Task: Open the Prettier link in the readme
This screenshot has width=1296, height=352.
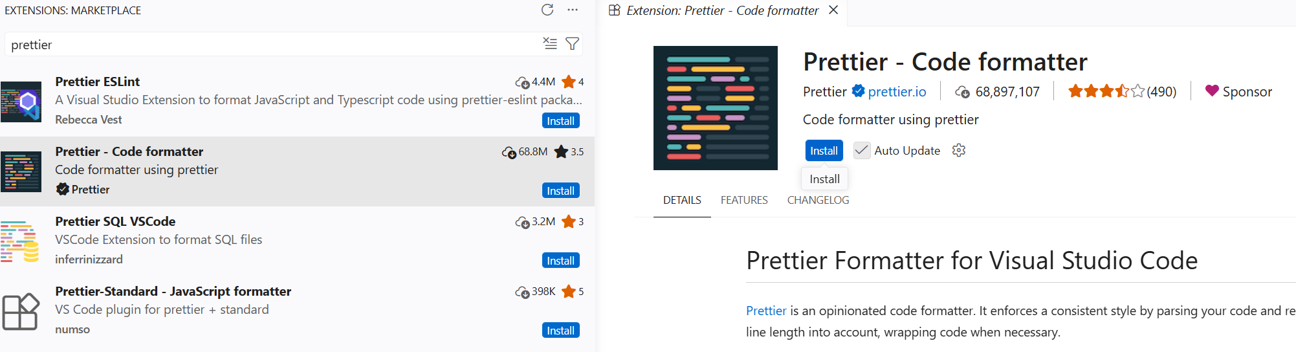Action: pyautogui.click(x=766, y=311)
